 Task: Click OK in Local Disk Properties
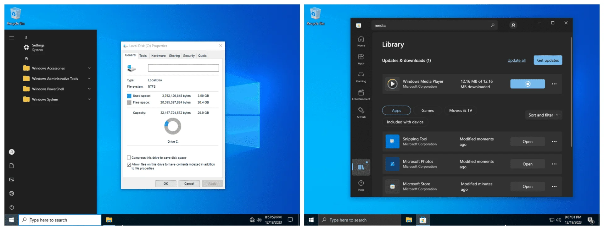tap(166, 183)
